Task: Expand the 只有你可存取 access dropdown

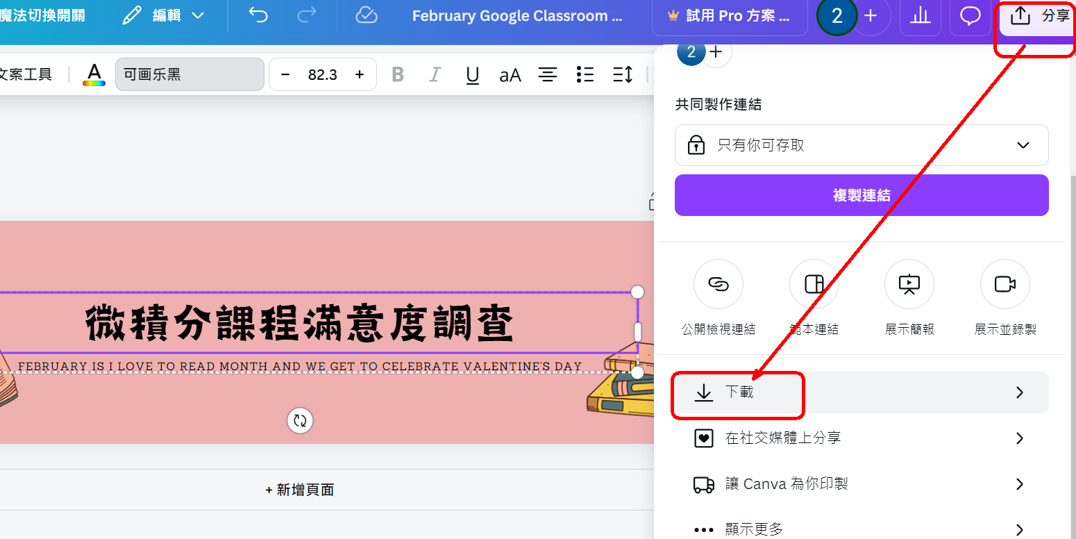Action: tap(861, 145)
